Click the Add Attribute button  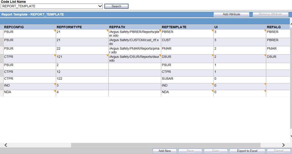click(231, 14)
